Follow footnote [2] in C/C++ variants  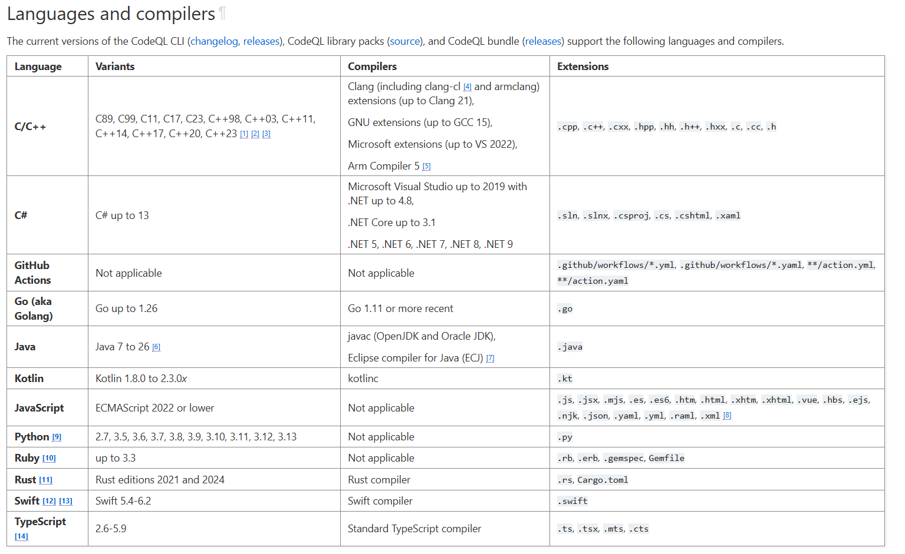(x=255, y=134)
